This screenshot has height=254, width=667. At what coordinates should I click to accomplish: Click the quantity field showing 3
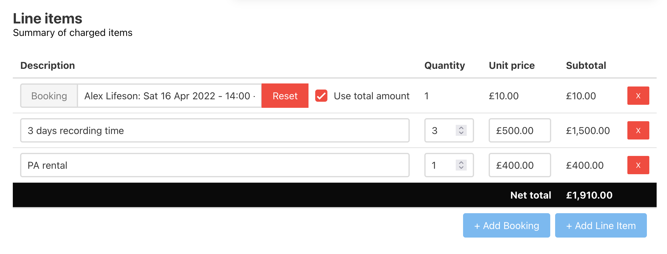tap(449, 130)
